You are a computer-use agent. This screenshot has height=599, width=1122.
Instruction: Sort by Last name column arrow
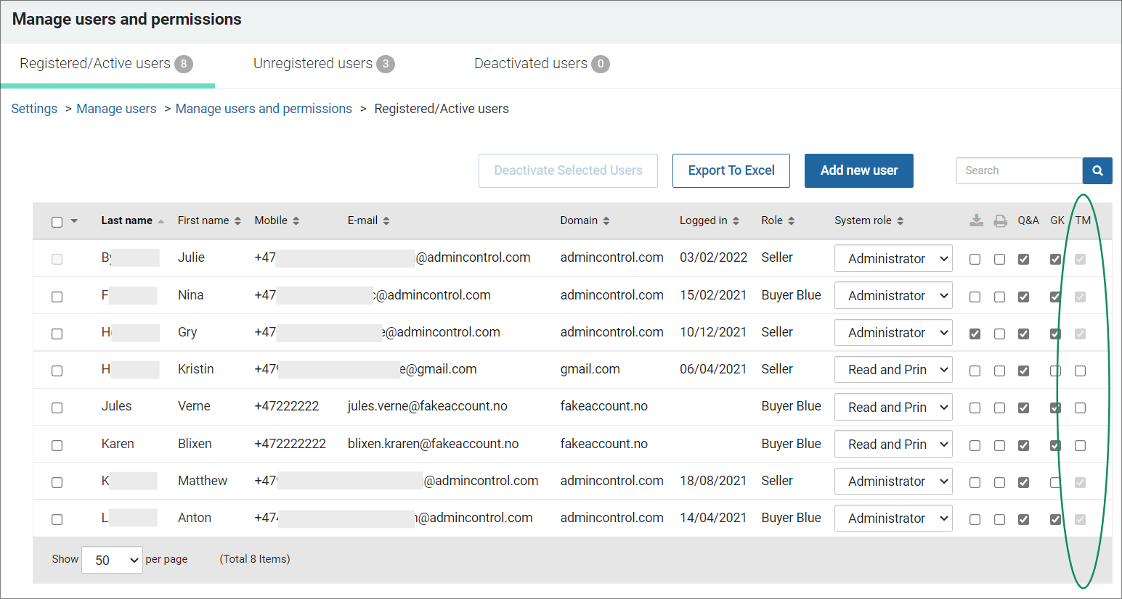160,221
